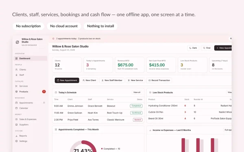The width and height of the screenshot is (244, 152).
Task: Click the Sales & Expenses money icon
Action: point(17,119)
